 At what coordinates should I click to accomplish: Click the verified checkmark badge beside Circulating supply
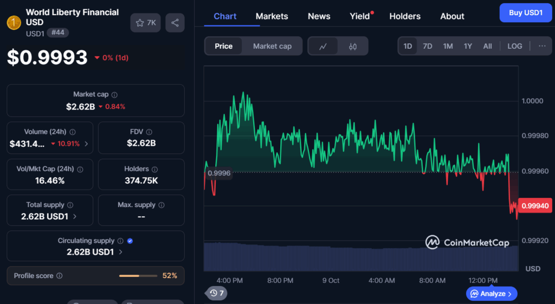[130, 241]
